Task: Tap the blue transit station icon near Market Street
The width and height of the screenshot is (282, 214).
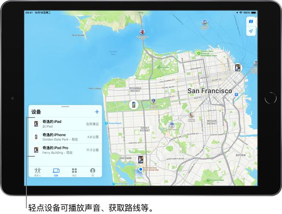Action: coord(236,95)
